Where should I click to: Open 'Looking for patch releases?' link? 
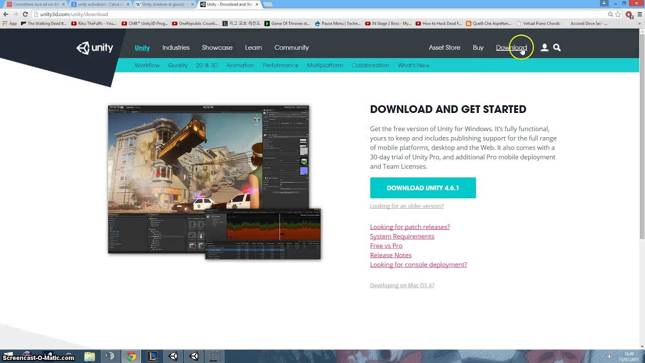click(x=410, y=227)
